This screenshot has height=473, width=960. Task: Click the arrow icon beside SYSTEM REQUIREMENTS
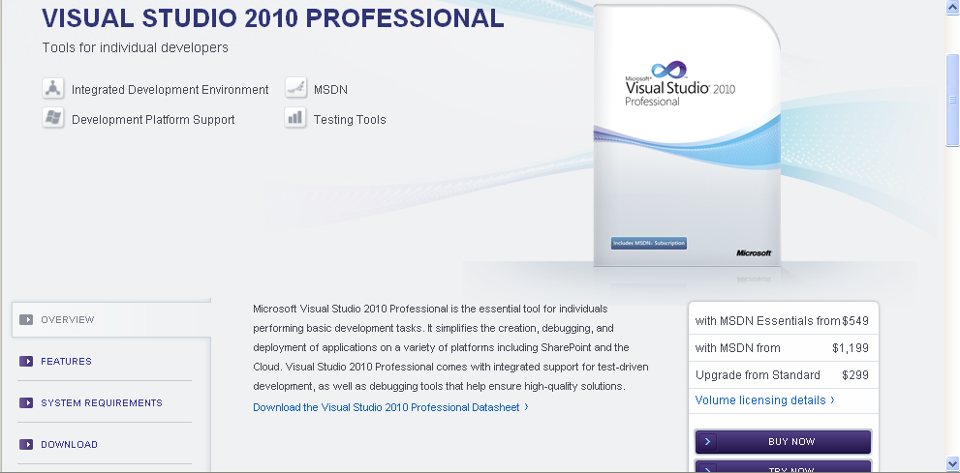(26, 402)
